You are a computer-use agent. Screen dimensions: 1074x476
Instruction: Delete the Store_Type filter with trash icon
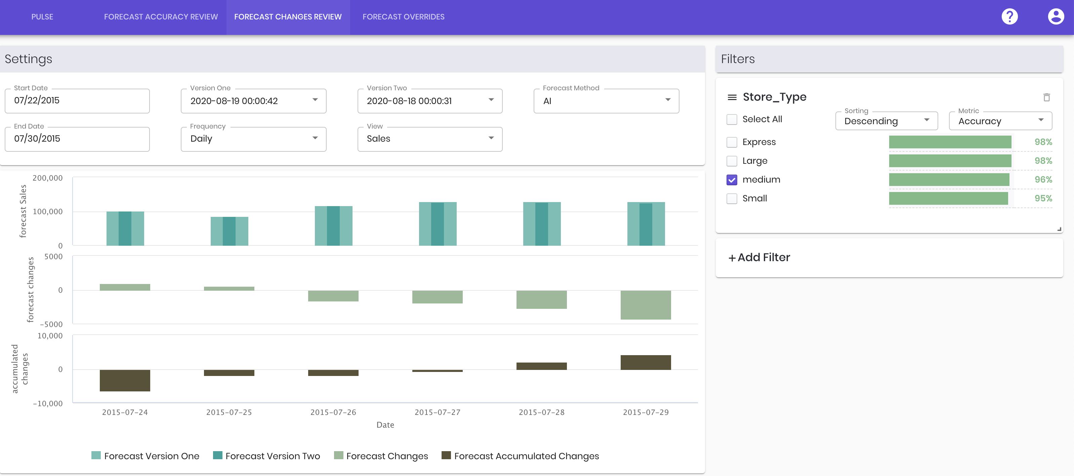(x=1046, y=97)
